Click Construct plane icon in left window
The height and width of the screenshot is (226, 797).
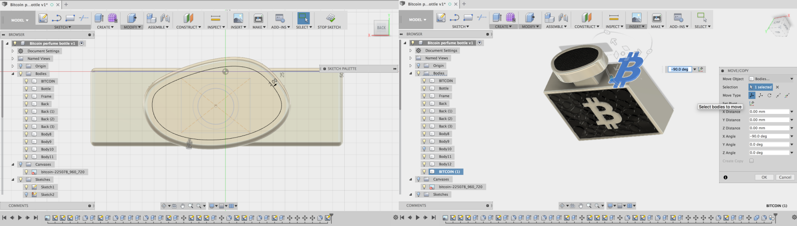pos(188,18)
